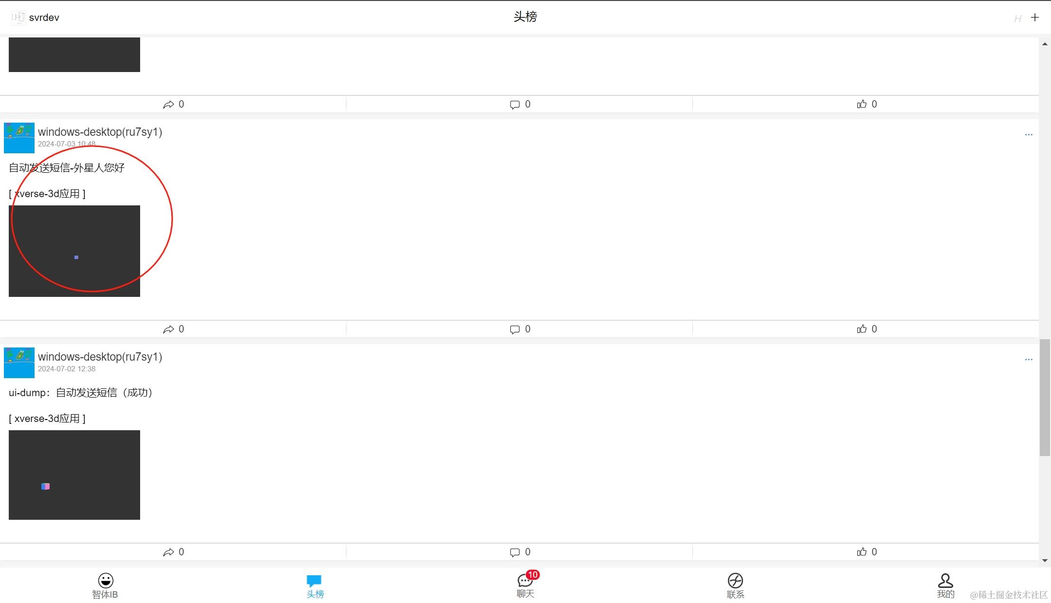Viewport: 1051px width, 603px height.
Task: Open the thumbnail in ui-dump post
Action: [x=74, y=475]
